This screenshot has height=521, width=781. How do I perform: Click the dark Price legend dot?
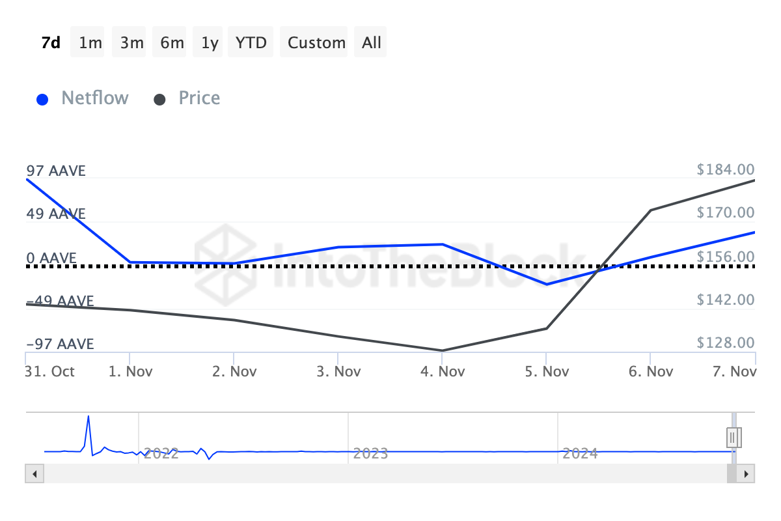coord(161,98)
